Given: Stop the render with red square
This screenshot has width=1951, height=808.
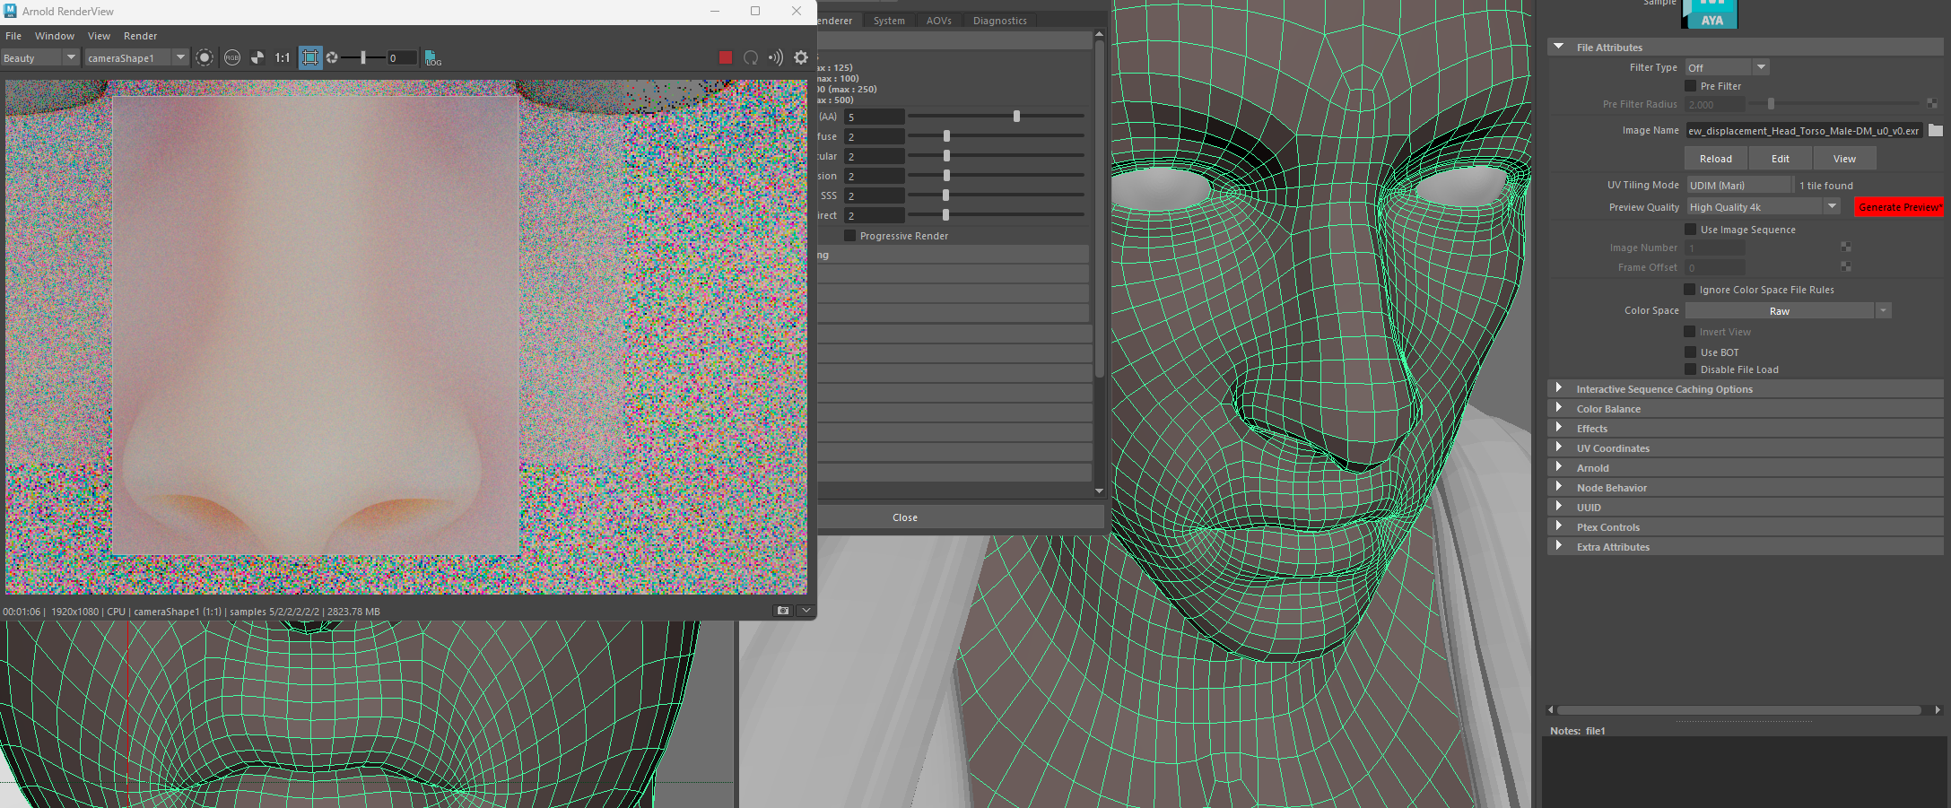Looking at the screenshot, I should coord(726,57).
